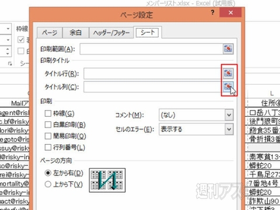Select cell containing 詐欺山90
This screenshot has width=280, height=210.
(x=264, y=201)
